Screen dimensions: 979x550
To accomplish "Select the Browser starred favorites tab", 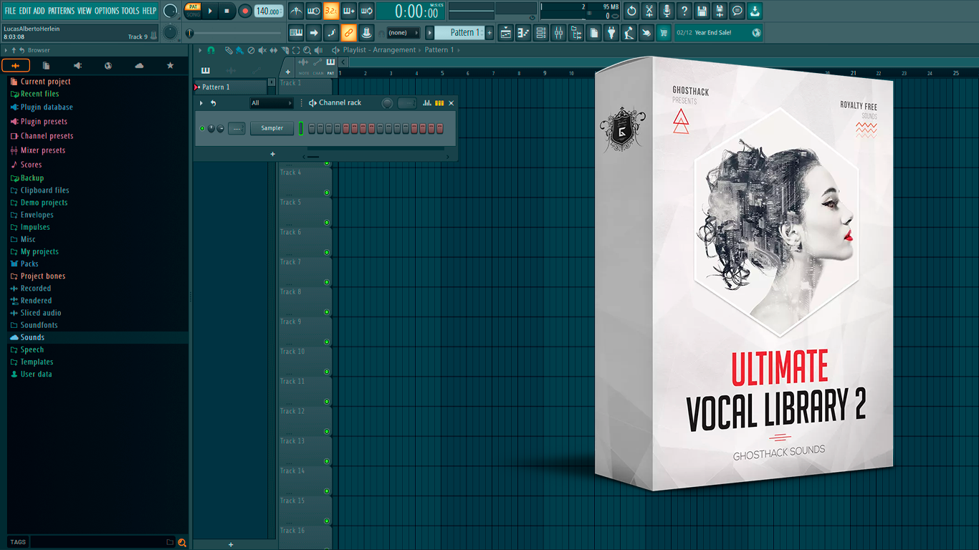I will pyautogui.click(x=170, y=66).
